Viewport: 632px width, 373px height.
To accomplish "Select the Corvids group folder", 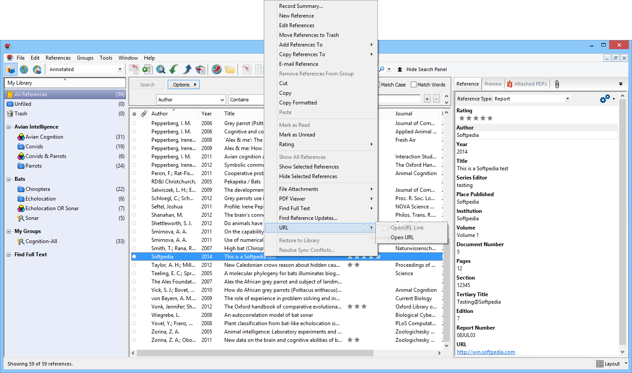I will pos(34,147).
